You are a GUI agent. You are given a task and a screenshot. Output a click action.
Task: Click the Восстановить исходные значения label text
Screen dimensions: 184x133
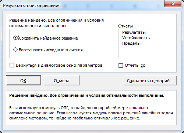pyautogui.click(x=51, y=50)
